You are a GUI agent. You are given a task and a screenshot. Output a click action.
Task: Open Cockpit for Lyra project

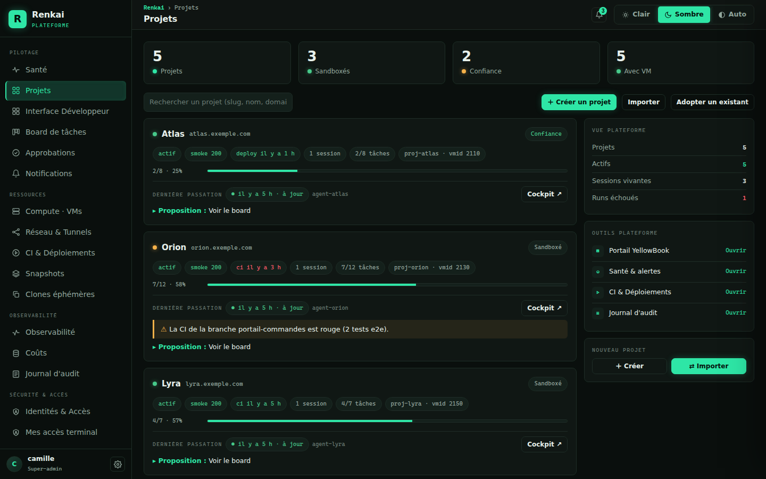[x=544, y=444]
